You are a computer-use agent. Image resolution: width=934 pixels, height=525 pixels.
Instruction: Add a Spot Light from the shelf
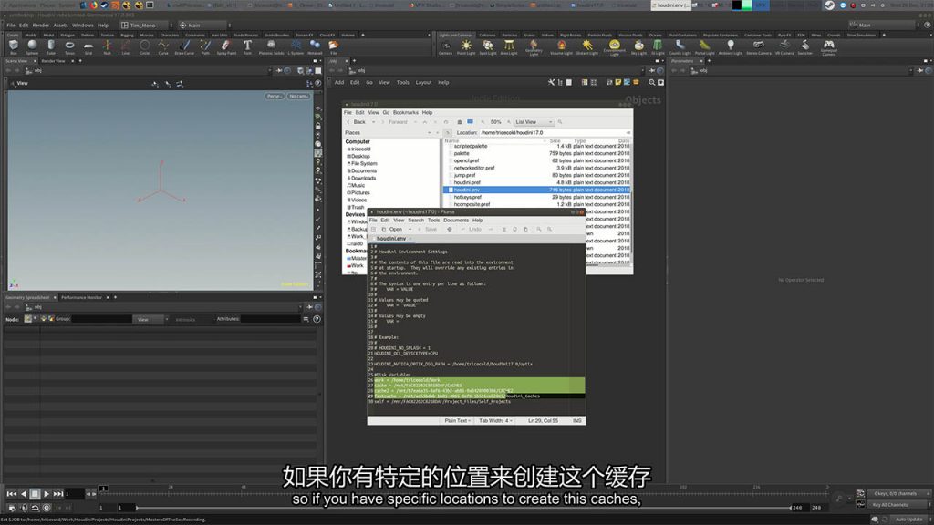[488, 46]
